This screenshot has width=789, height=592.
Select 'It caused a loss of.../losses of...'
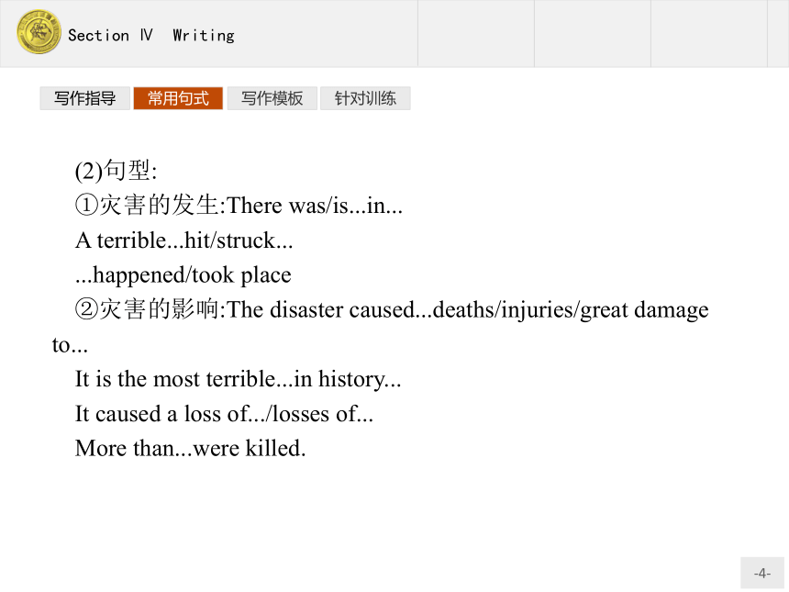coord(225,414)
